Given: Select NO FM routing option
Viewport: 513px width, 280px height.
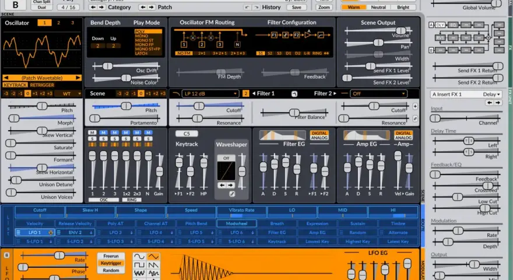Looking at the screenshot, I should point(184,54).
